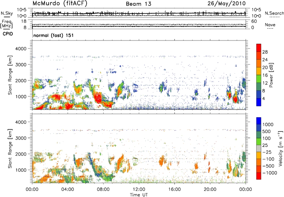This screenshot has width=284, height=197.
Task: Click the date "26/May/2010" in the header
Action: click(x=226, y=4)
